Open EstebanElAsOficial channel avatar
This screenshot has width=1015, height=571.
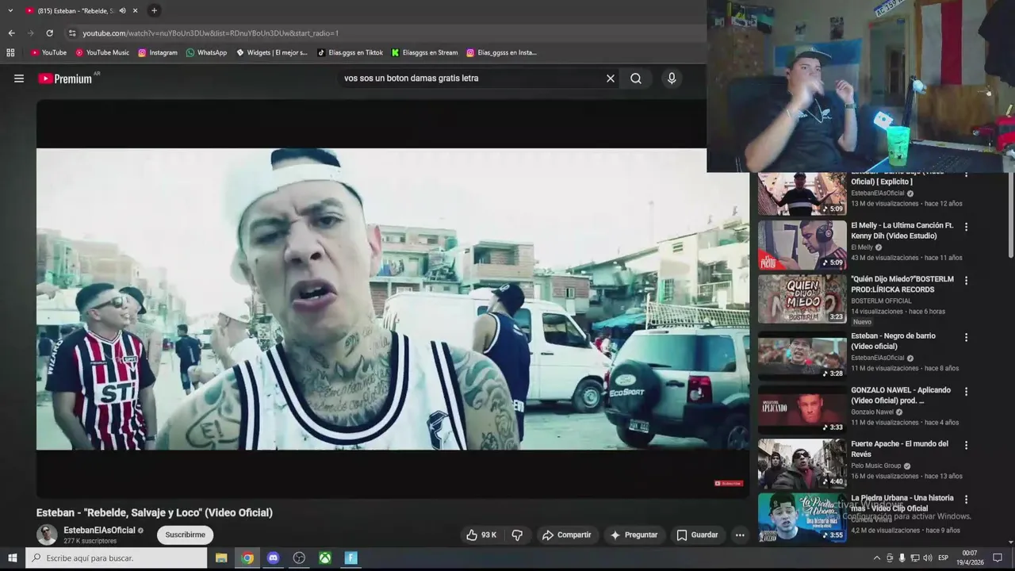coord(47,535)
